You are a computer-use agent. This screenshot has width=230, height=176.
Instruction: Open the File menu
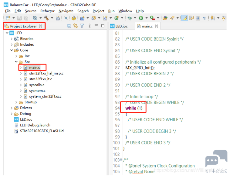point(8,11)
